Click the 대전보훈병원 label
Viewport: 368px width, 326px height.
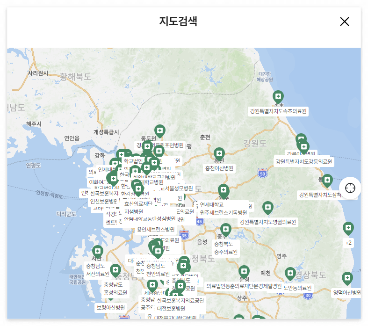coord(171,309)
